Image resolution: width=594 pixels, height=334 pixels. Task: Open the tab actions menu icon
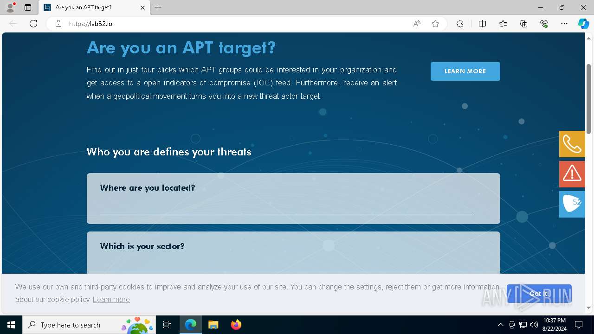pos(28,7)
